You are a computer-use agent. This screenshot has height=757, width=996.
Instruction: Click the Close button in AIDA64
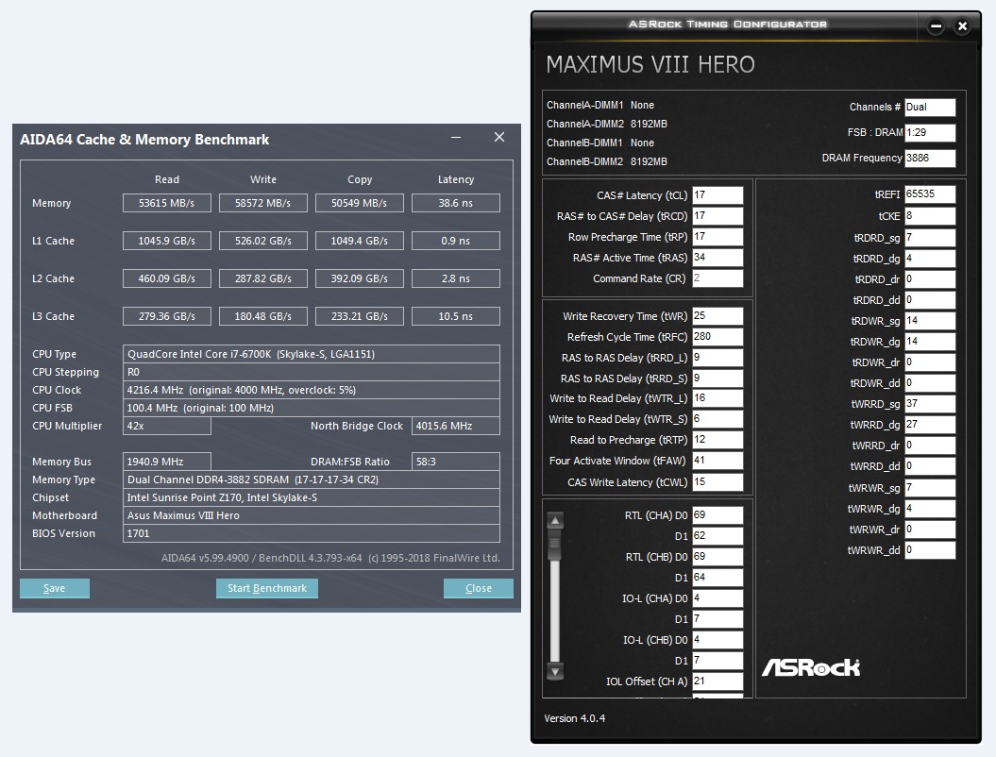479,588
